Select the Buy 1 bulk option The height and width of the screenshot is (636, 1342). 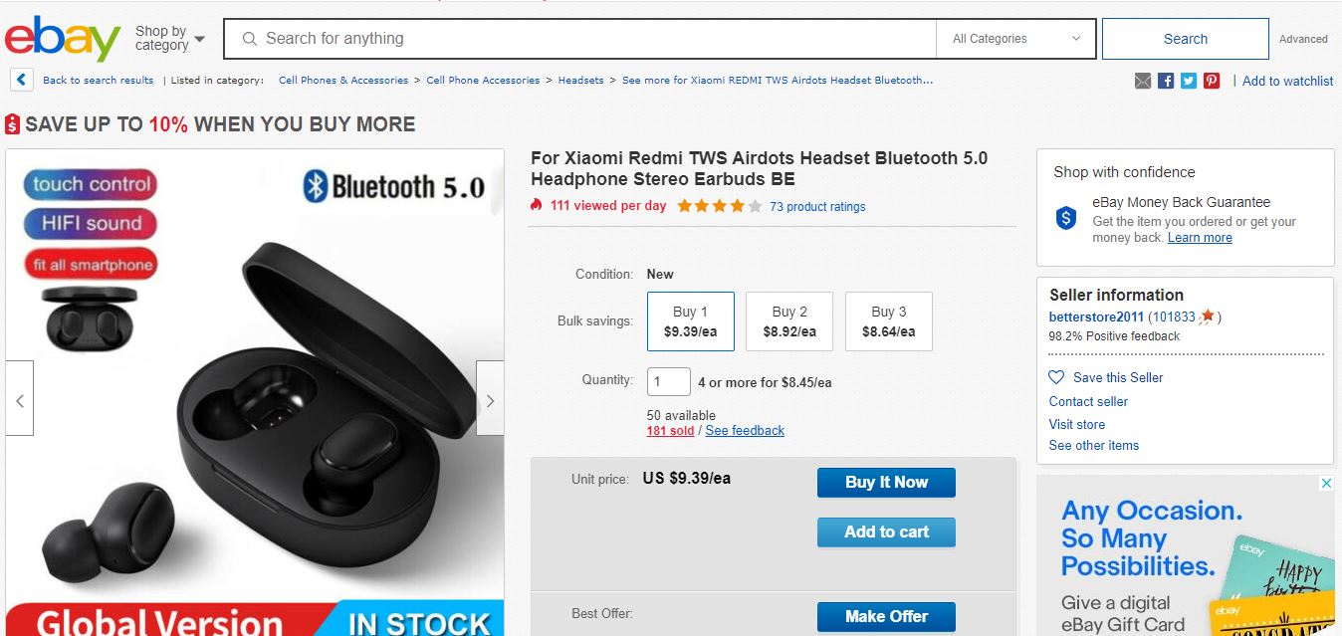click(x=690, y=321)
